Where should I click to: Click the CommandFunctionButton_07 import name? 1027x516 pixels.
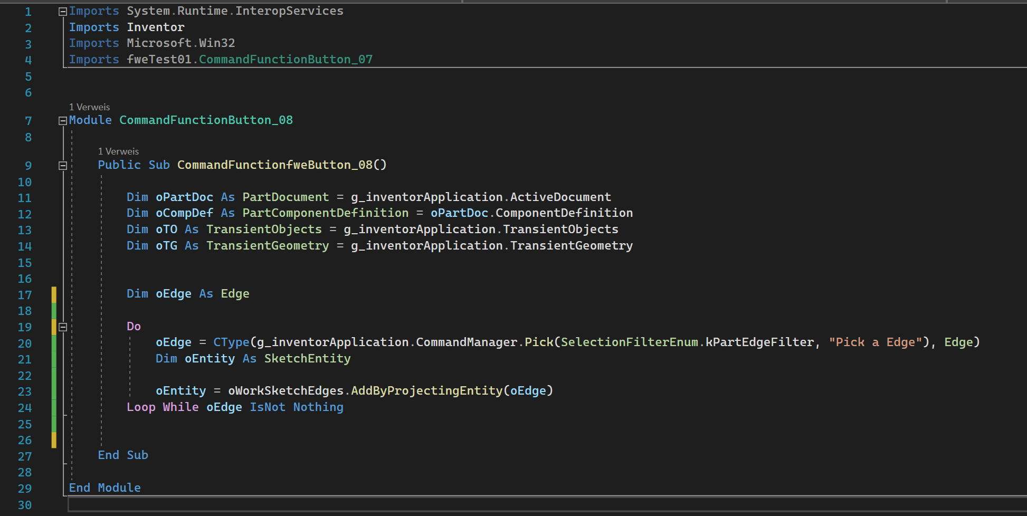[286, 60]
